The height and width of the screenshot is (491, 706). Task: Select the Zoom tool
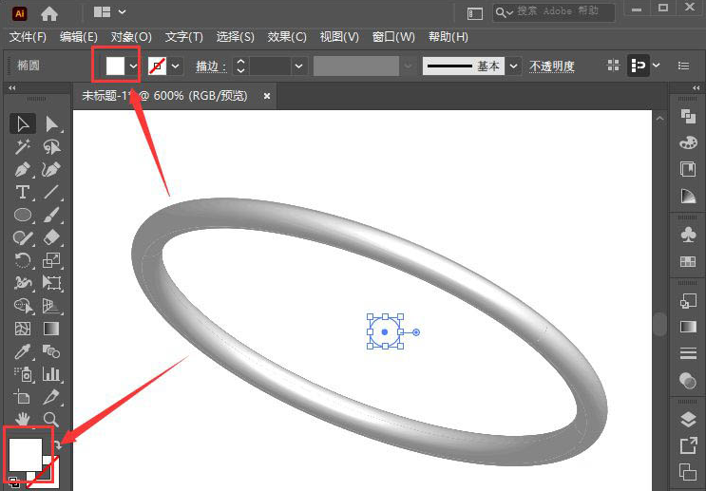(51, 419)
